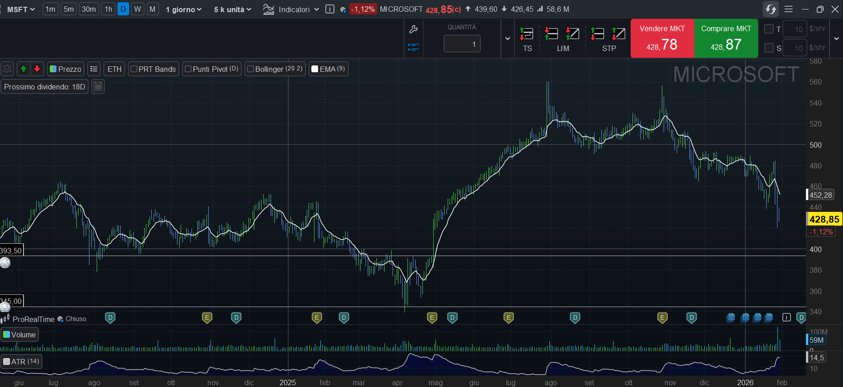The height and width of the screenshot is (387, 843).
Task: Open the MSFT symbol dropdown
Action: click(x=21, y=9)
